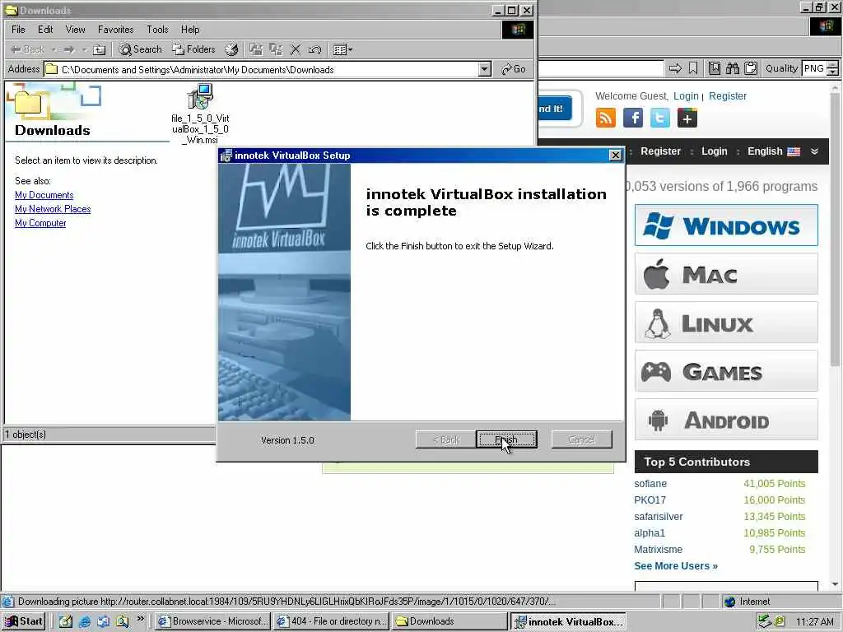This screenshot has width=843, height=632.
Task: Open the My Computer link
Action: pyautogui.click(x=40, y=223)
